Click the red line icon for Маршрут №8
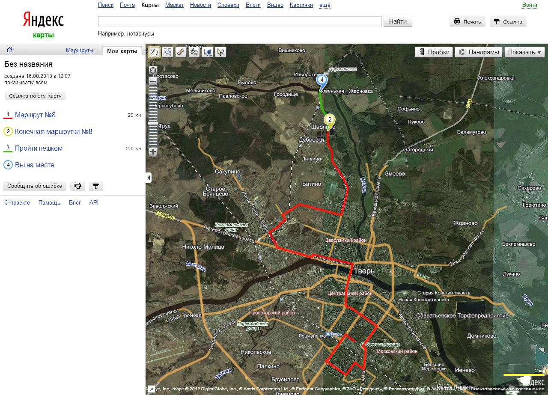This screenshot has width=548, height=395. 8,115
